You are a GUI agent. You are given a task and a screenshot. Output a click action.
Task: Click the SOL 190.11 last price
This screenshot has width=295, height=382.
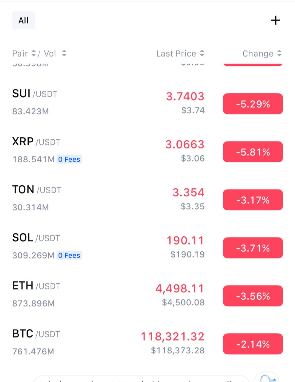click(x=185, y=241)
